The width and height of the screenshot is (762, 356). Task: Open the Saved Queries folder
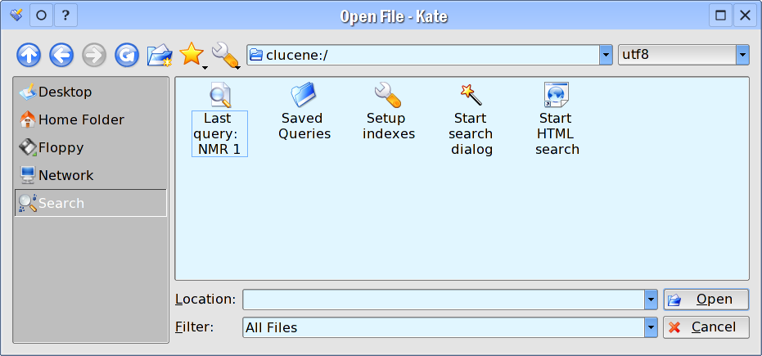click(x=304, y=110)
